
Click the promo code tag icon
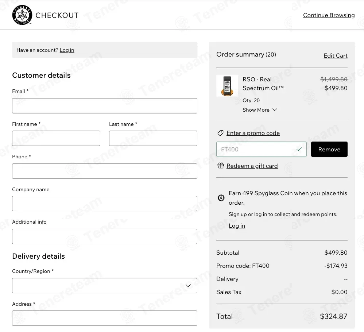[x=220, y=133]
